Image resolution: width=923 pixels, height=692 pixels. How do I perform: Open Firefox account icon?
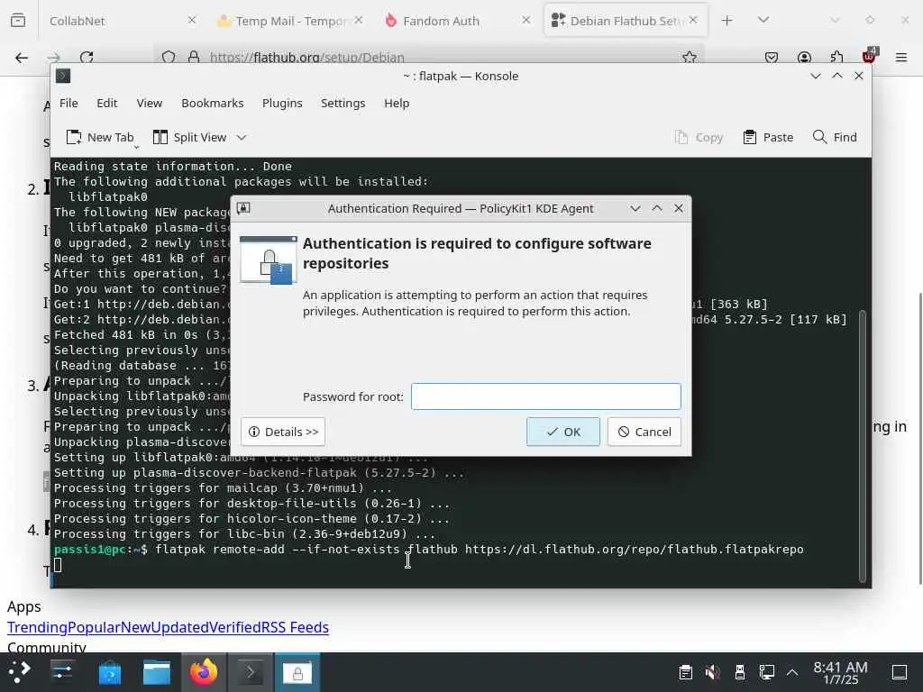pyautogui.click(x=804, y=57)
